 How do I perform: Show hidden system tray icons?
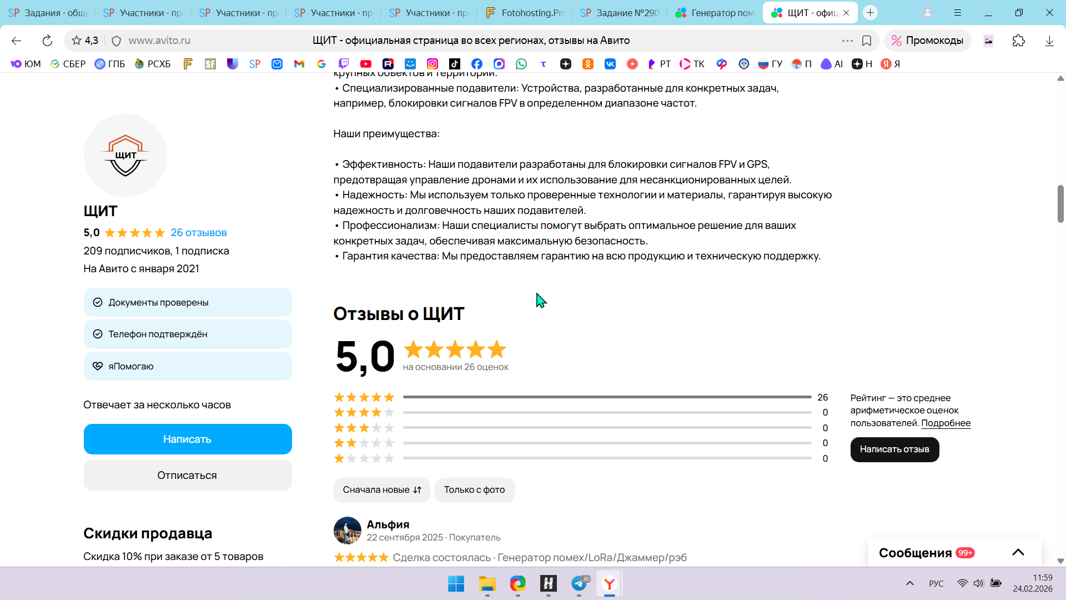click(910, 583)
